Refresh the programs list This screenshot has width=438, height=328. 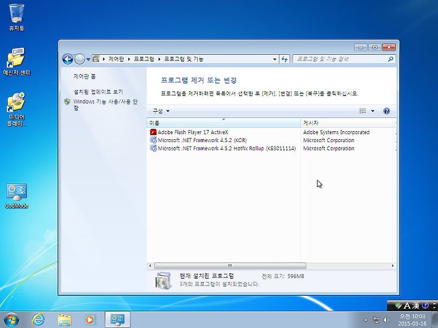coord(284,59)
